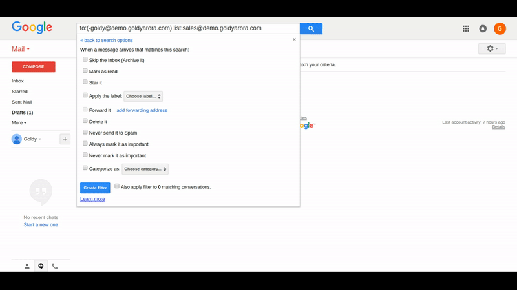Tick Never send it to Spam
This screenshot has width=517, height=290.
(x=85, y=132)
